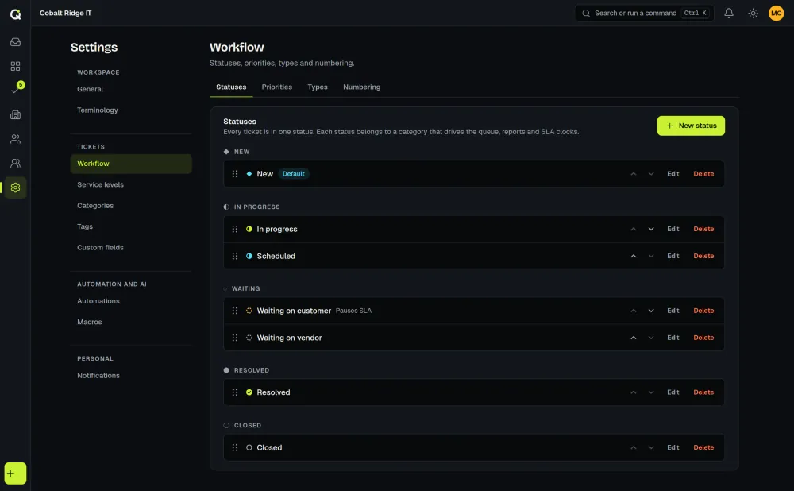Open notifications bell icon

[729, 14]
